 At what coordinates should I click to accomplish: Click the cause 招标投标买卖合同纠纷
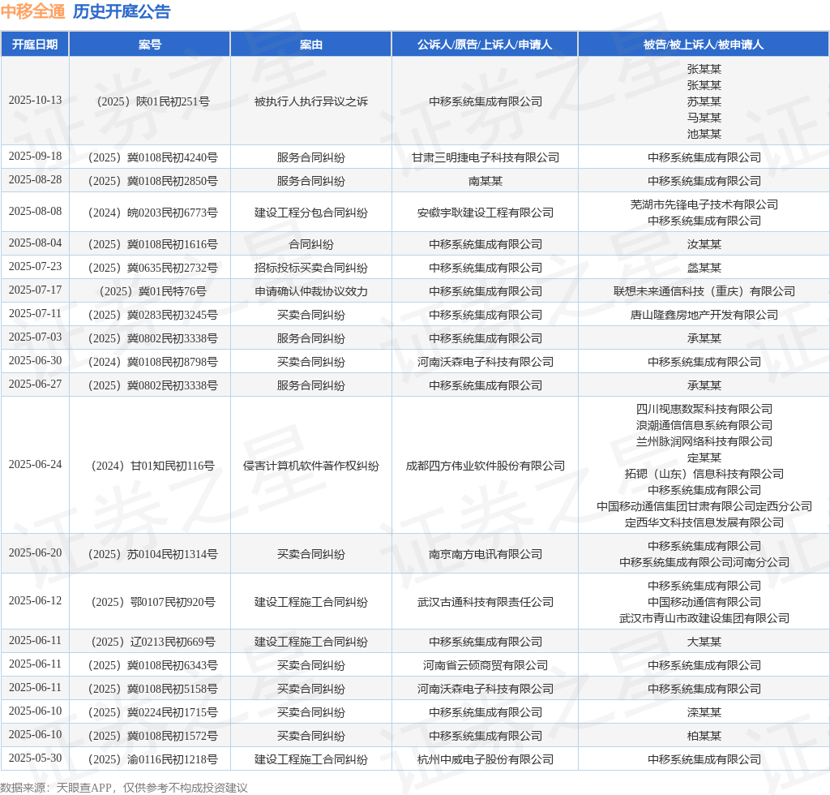[x=310, y=268]
